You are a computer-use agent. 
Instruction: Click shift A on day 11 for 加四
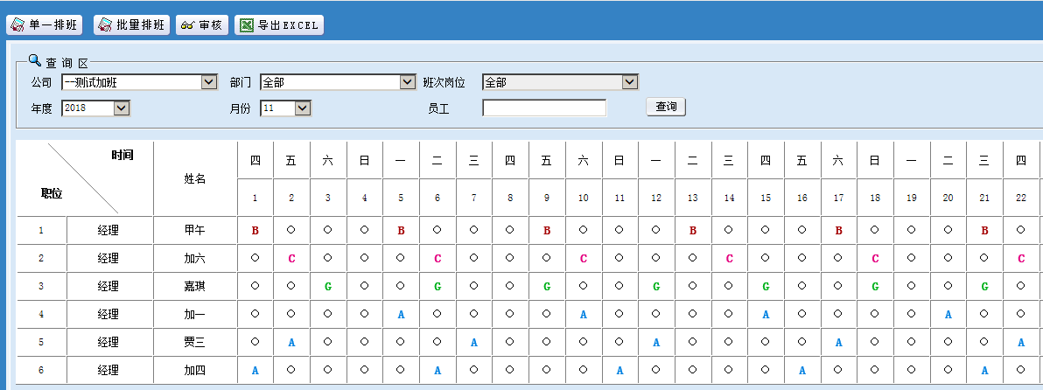619,370
